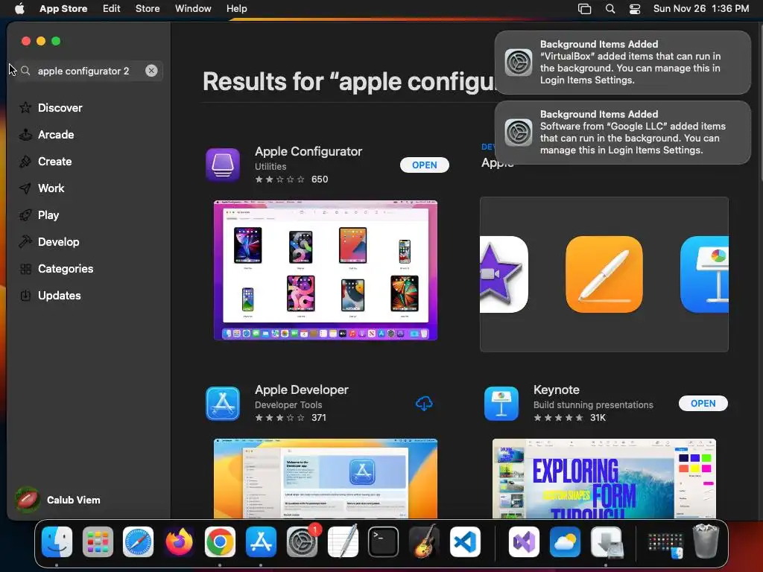Viewport: 763px width, 572px height.
Task: Click the Apple Configurator app icon
Action: tap(222, 165)
